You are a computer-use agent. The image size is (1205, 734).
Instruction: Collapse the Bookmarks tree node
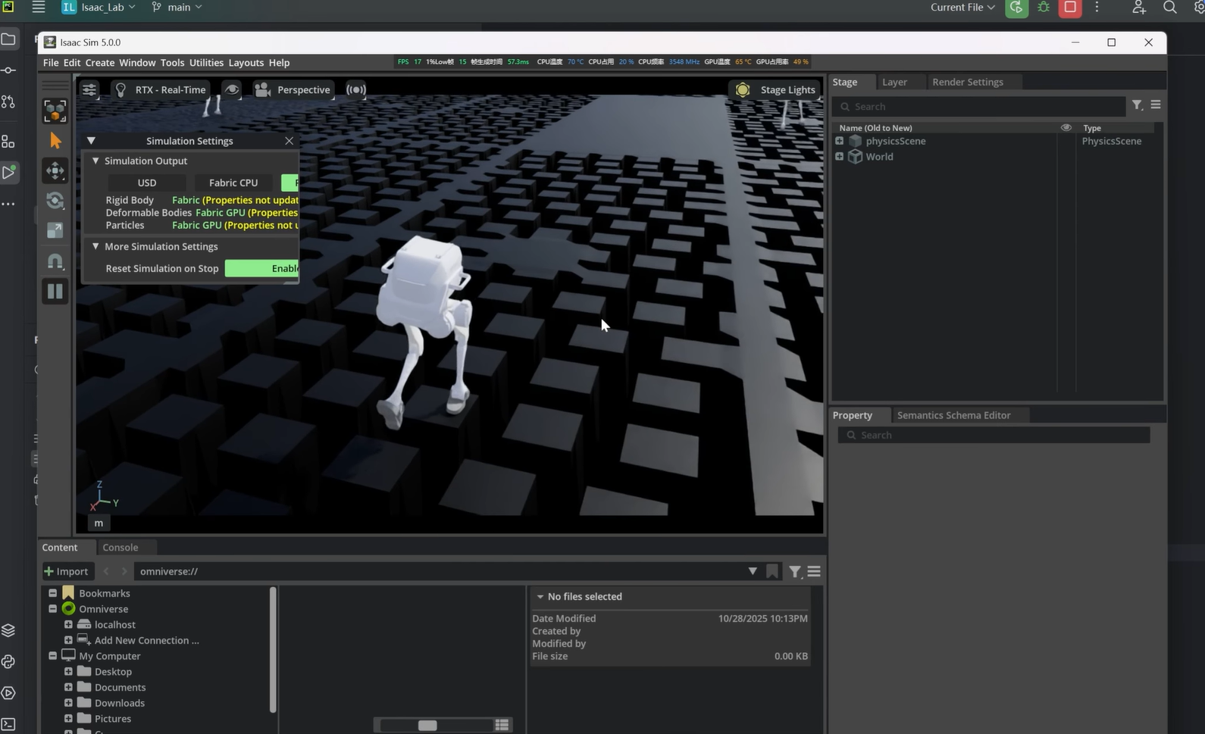pos(52,593)
